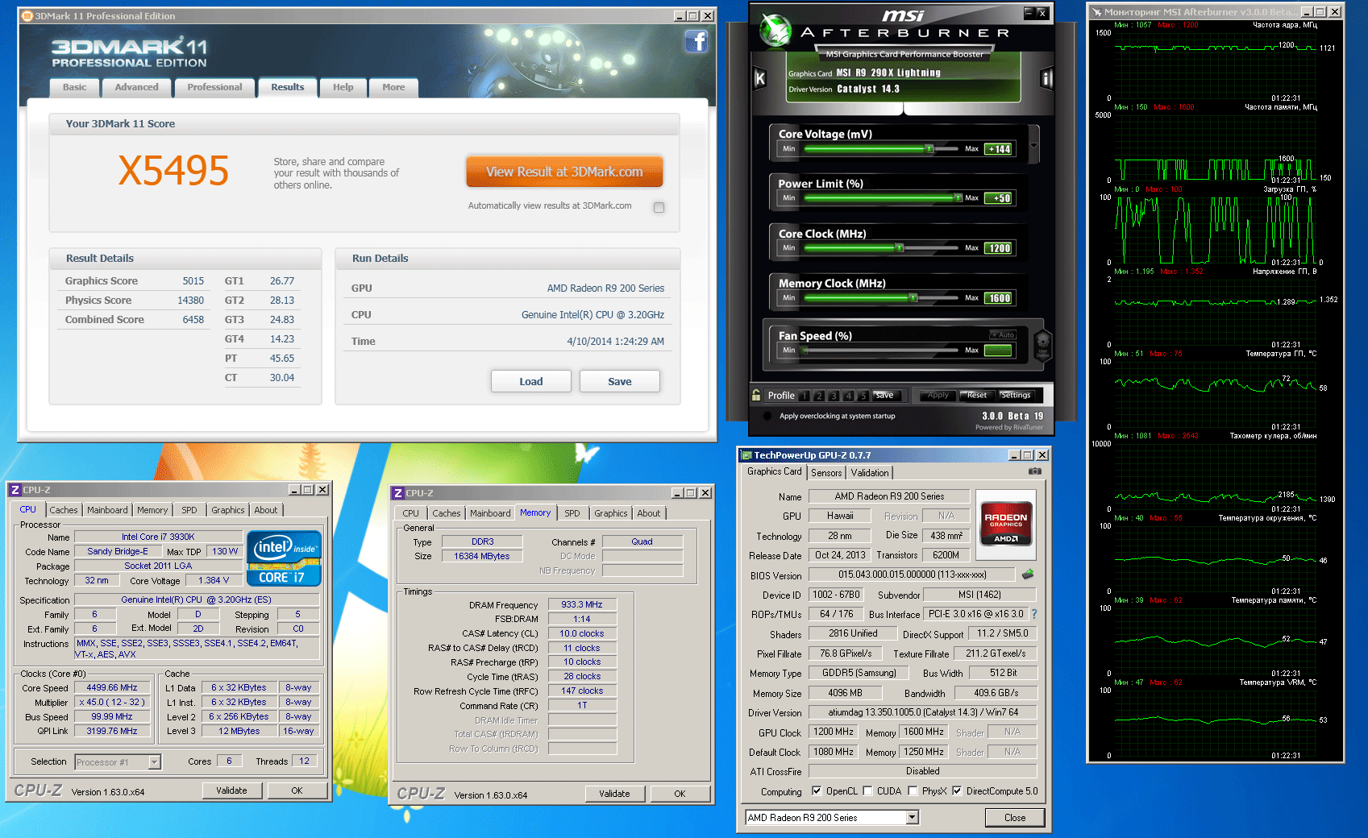Toggle the PhysX checkbox in GPU-Z
Image resolution: width=1368 pixels, height=838 pixels.
tap(913, 791)
